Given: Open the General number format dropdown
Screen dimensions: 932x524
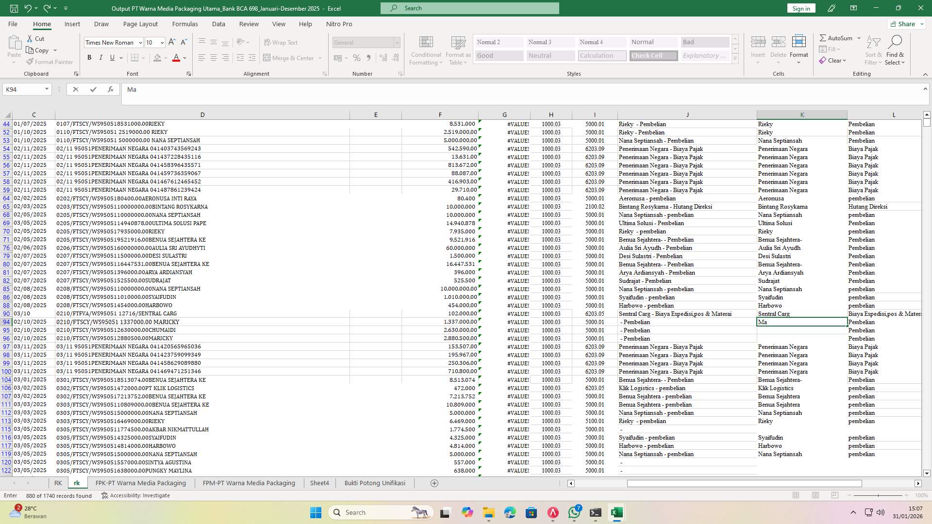Looking at the screenshot, I should click(397, 42).
